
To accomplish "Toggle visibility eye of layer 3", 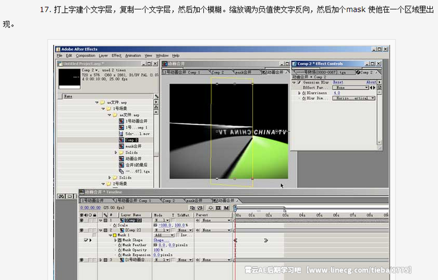I will (82, 260).
